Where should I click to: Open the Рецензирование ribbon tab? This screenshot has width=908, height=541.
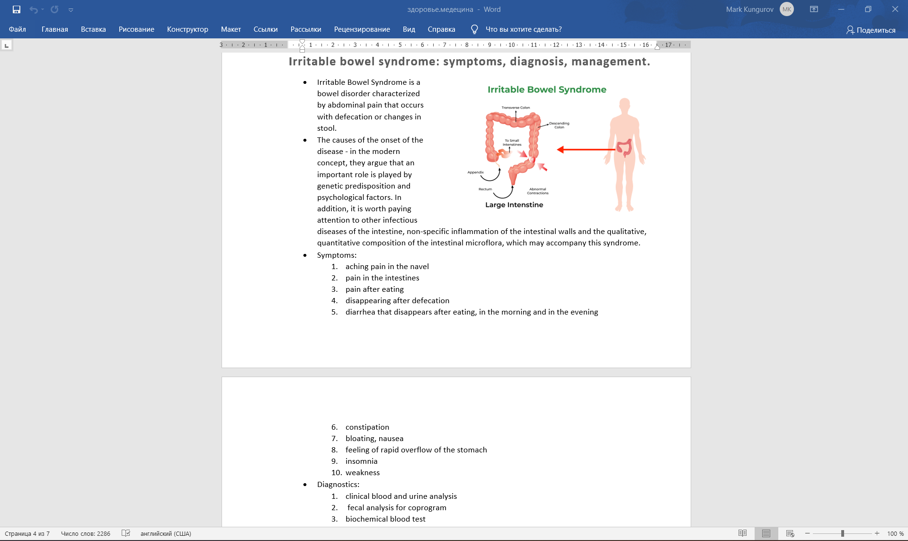tap(362, 29)
